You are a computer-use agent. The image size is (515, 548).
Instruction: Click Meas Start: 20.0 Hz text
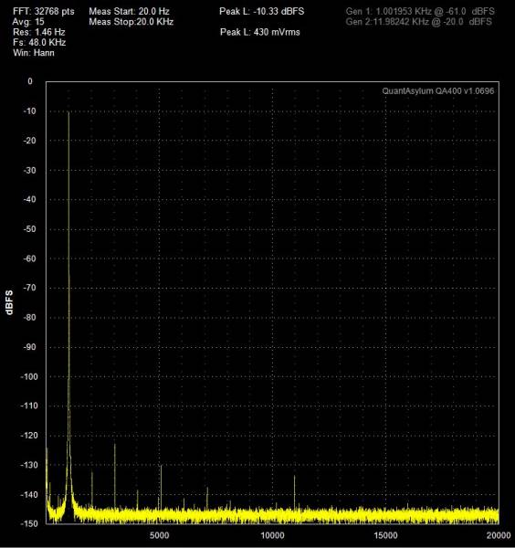coord(129,12)
